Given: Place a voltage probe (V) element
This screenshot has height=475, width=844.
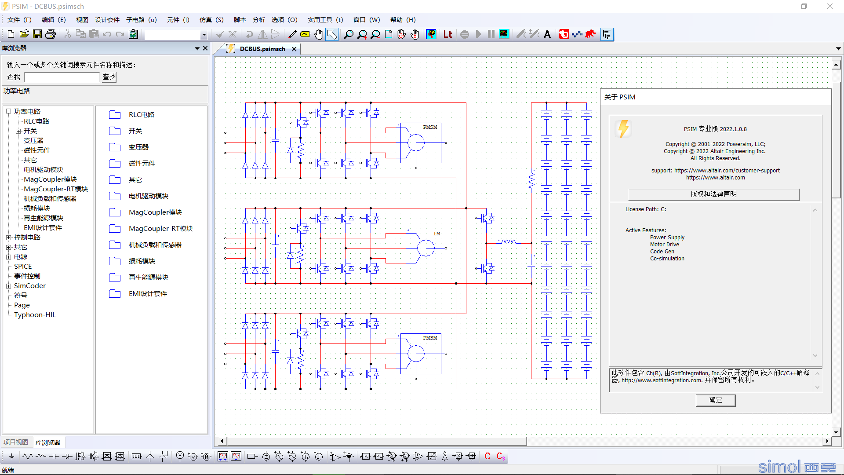Looking at the screenshot, I should click(180, 457).
